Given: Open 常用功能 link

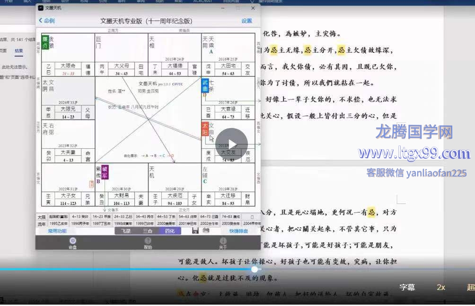Looking at the screenshot, I should (57, 231).
